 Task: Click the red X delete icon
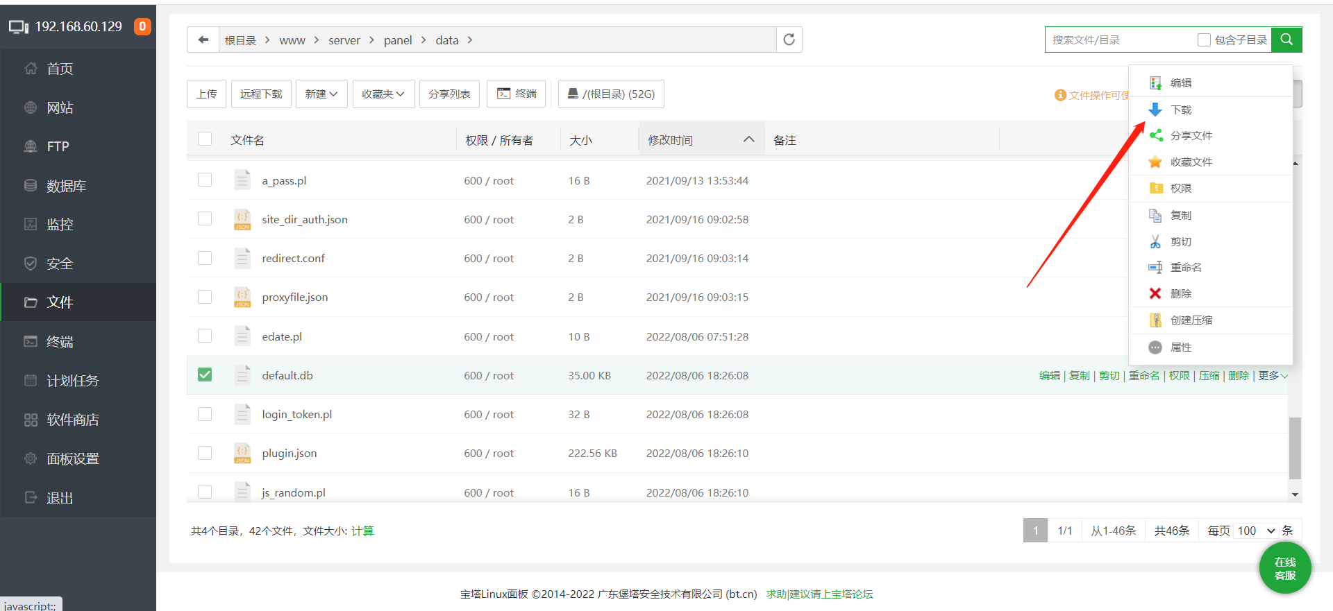[1155, 293]
